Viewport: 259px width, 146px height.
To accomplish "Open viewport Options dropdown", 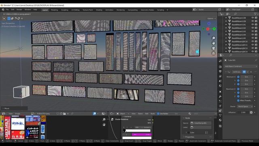I will pos(211,18).
